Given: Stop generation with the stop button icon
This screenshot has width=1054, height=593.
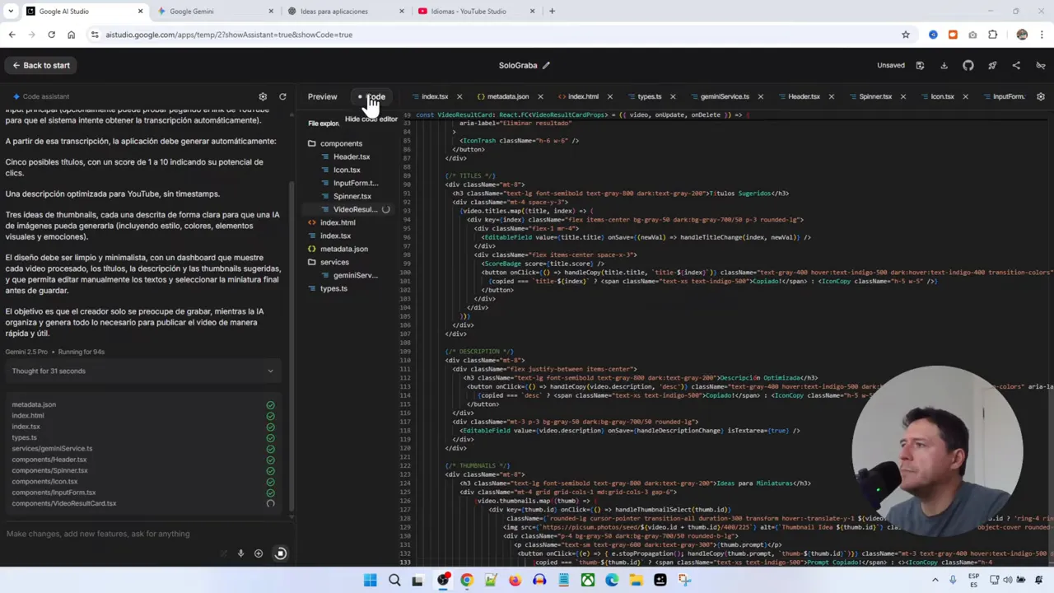Looking at the screenshot, I should pyautogui.click(x=280, y=553).
